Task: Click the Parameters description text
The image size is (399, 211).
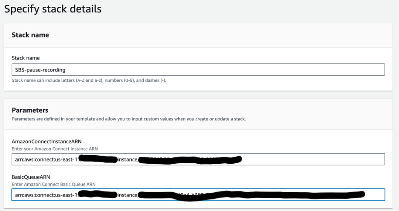Action: [129, 119]
